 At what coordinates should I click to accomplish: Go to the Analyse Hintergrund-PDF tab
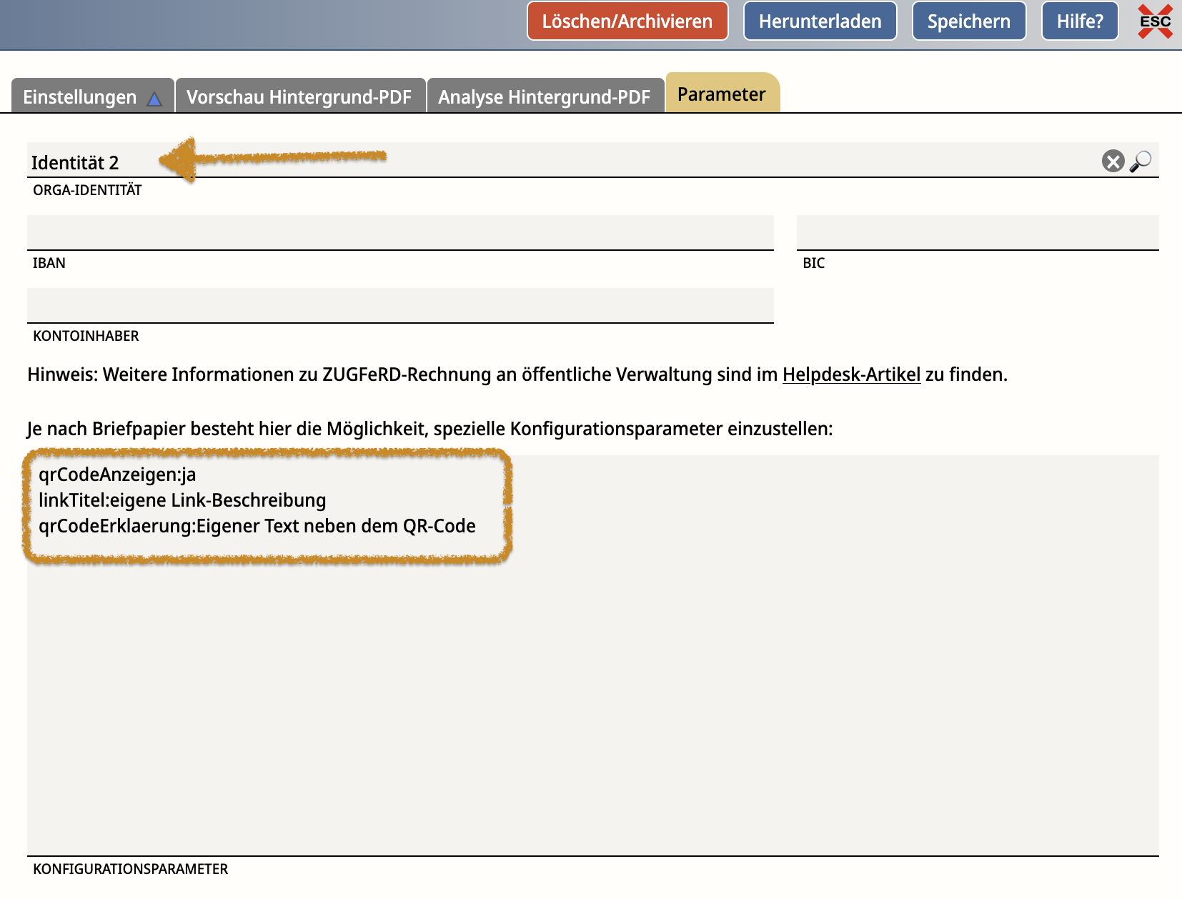click(544, 97)
